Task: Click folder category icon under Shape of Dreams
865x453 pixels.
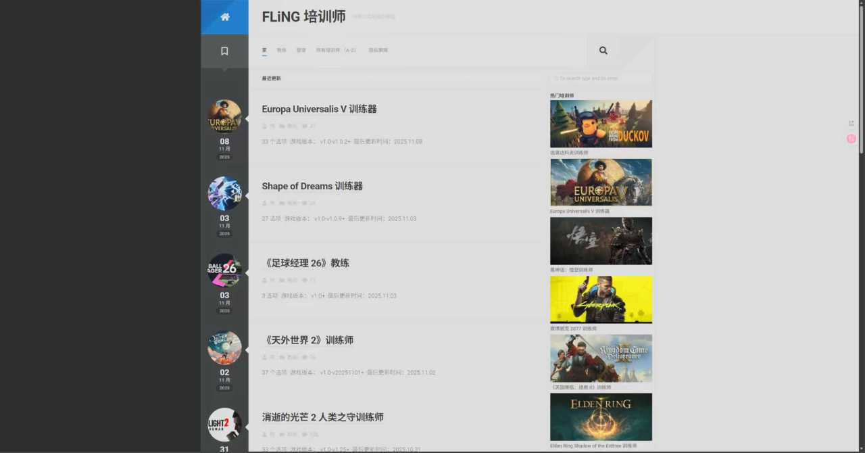Action: click(x=282, y=204)
